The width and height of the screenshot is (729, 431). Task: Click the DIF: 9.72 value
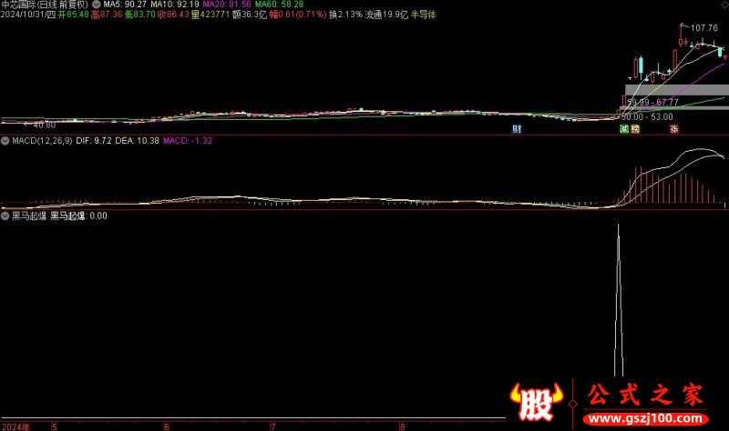click(x=94, y=141)
